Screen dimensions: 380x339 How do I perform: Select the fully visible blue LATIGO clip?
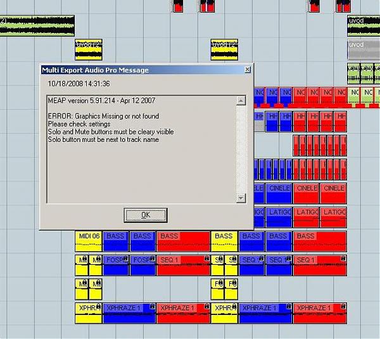[279, 217]
